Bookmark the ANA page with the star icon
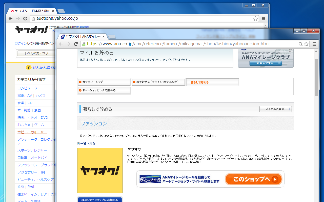The height and width of the screenshot is (202, 324). pos(306,44)
